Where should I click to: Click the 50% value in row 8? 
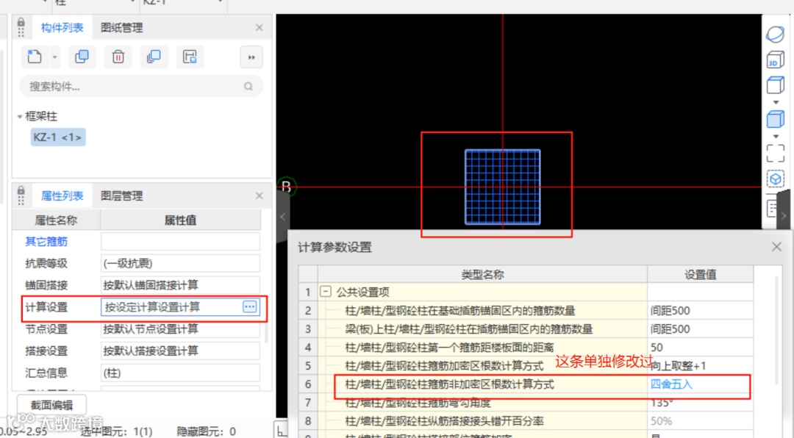click(x=701, y=421)
